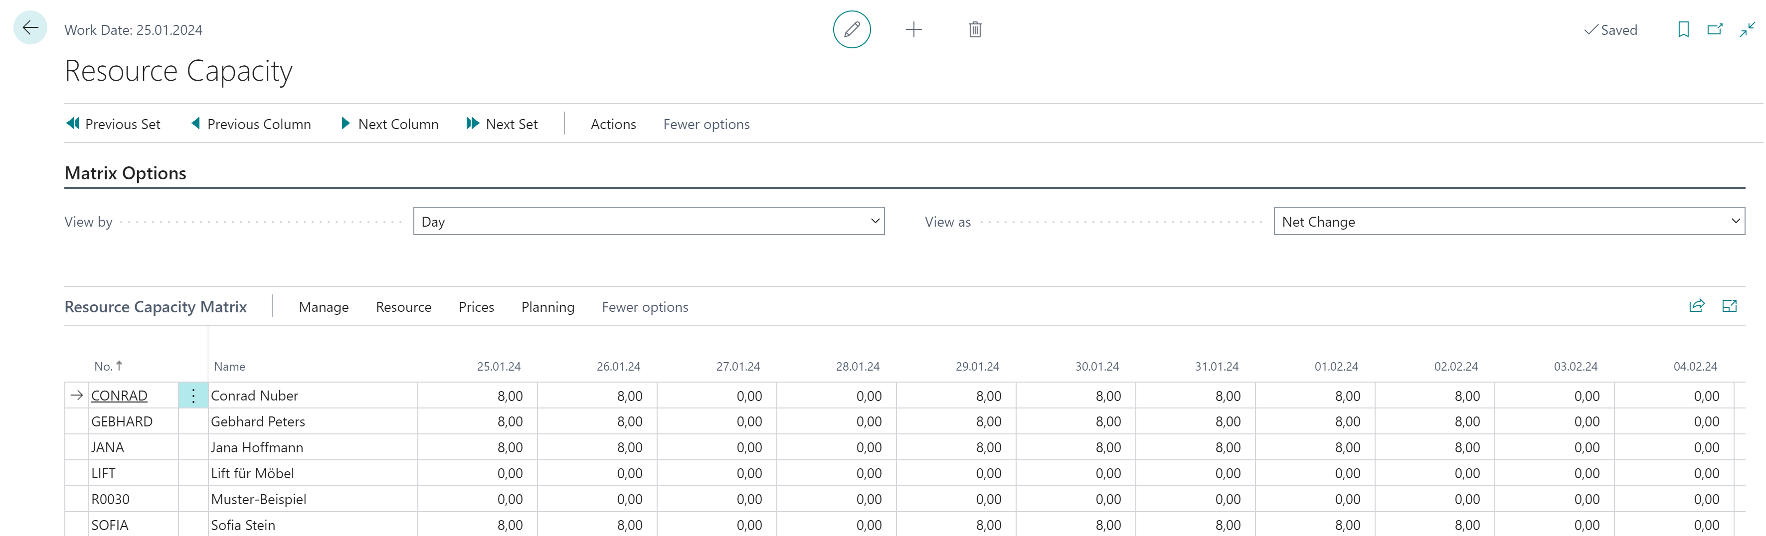
Task: Share the Resource Capacity Matrix
Action: pyautogui.click(x=1697, y=306)
